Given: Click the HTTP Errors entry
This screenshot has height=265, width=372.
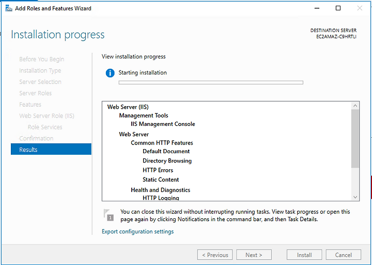Looking at the screenshot, I should [x=158, y=170].
